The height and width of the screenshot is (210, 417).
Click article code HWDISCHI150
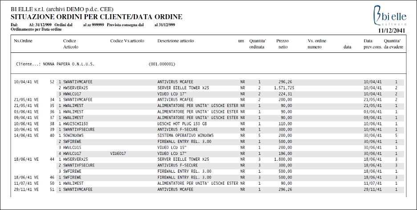coord(76,124)
